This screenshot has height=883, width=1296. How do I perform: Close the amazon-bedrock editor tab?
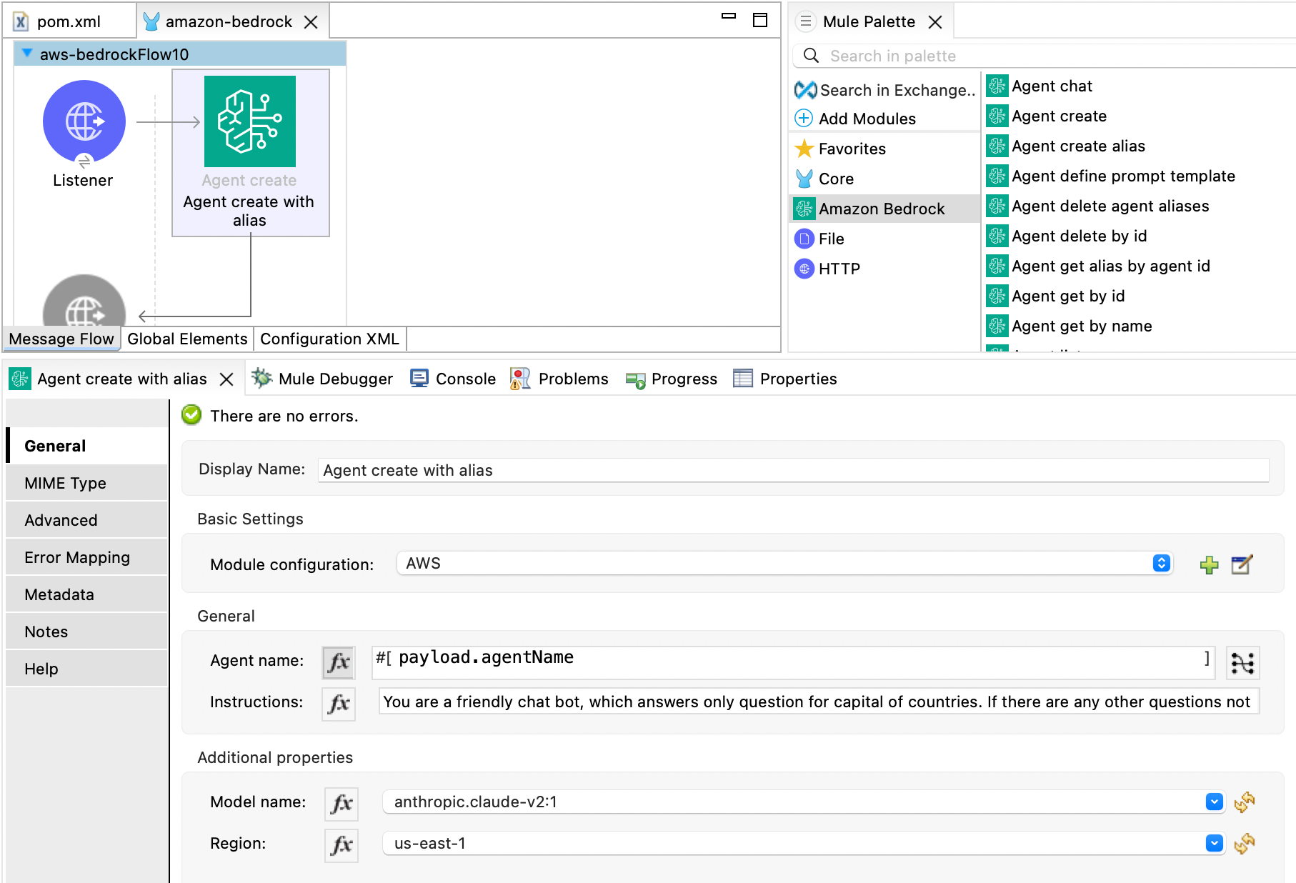pyautogui.click(x=311, y=22)
